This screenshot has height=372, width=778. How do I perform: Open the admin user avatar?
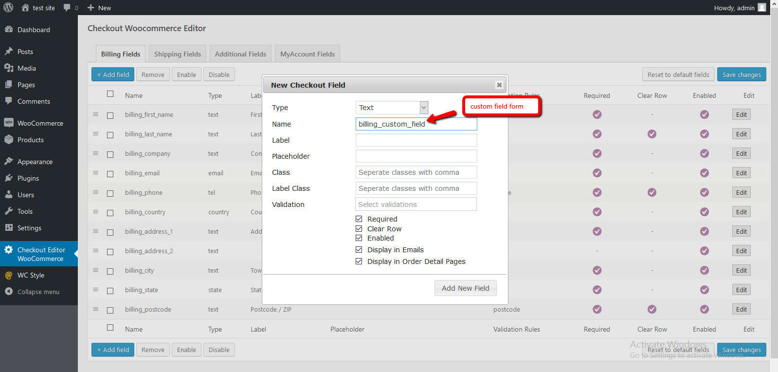click(762, 8)
